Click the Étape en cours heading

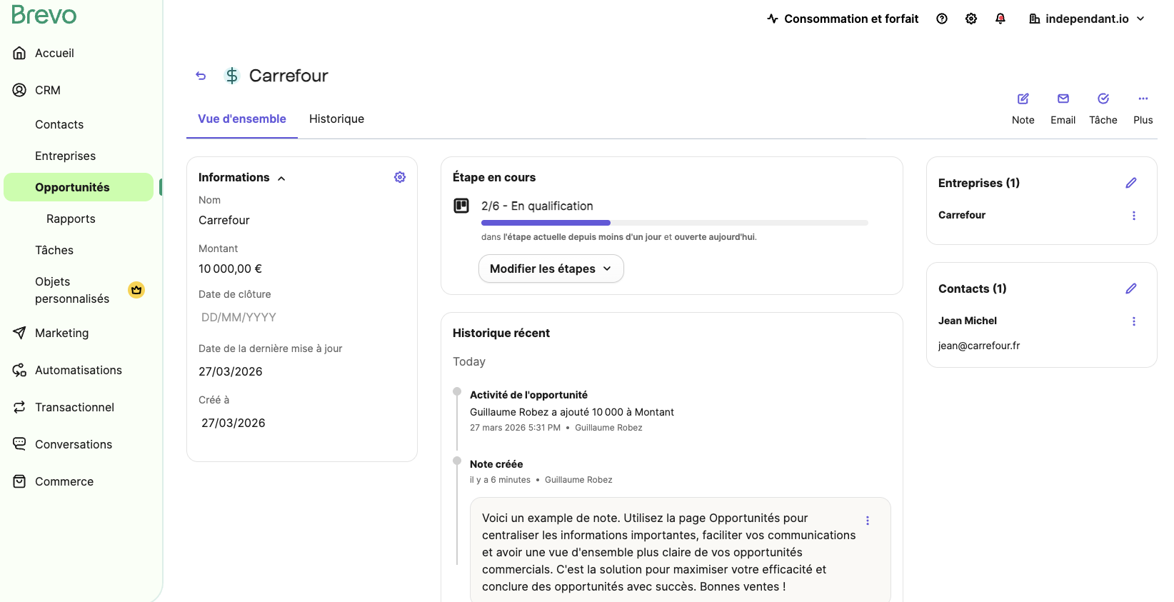494,177
